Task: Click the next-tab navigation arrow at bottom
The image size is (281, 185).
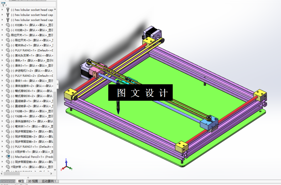Action: point(10,182)
